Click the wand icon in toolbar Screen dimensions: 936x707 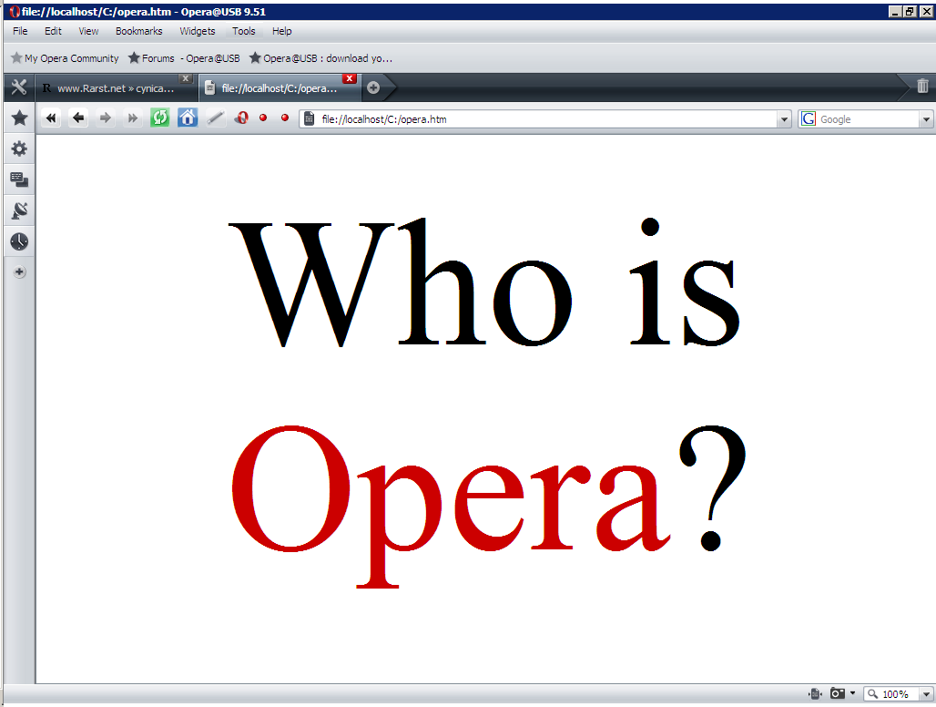click(x=216, y=118)
